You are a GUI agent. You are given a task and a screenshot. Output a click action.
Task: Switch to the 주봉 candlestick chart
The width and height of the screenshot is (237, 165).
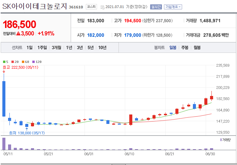185,47
